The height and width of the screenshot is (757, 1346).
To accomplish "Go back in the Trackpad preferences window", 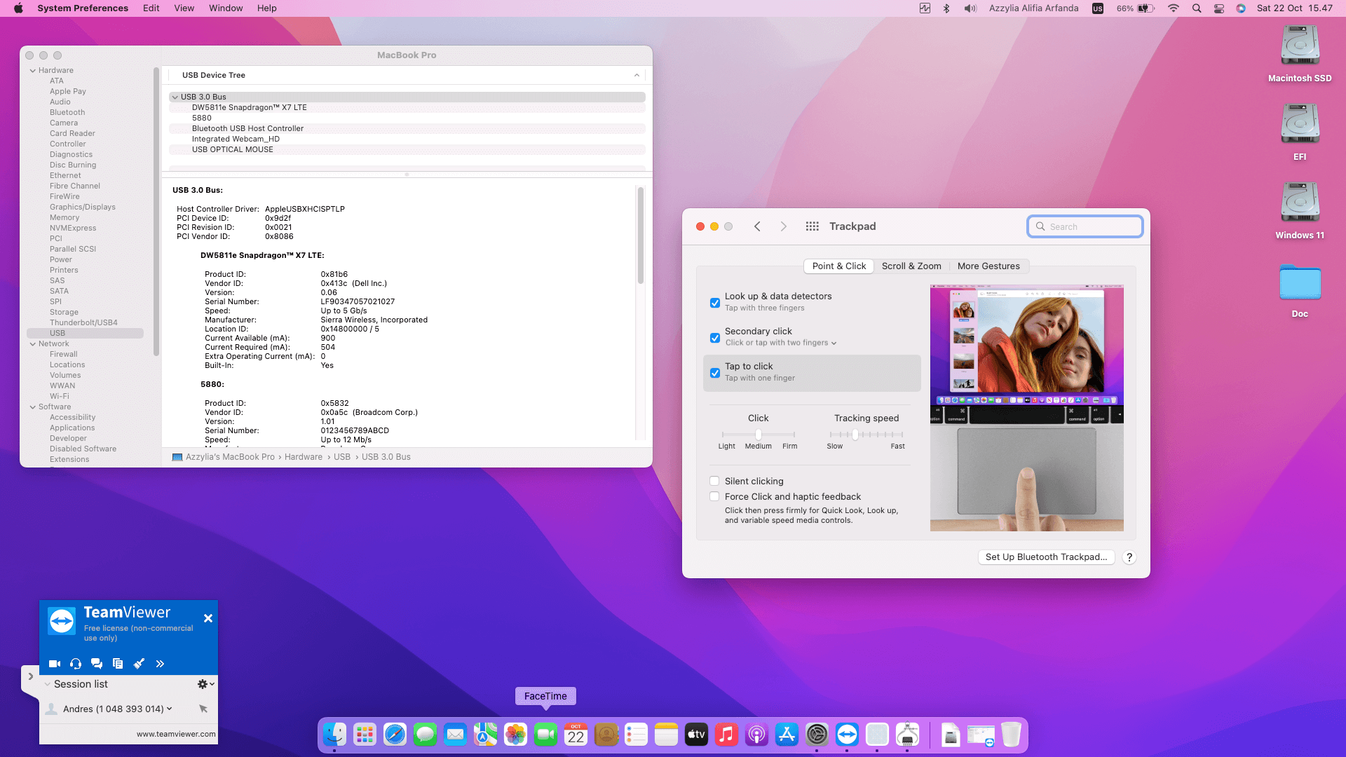I will tap(757, 226).
